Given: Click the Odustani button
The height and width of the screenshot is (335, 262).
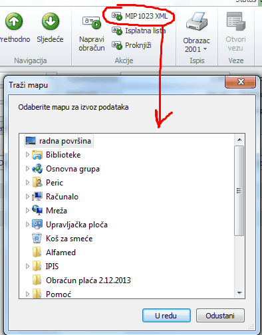Looking at the screenshot, I should pyautogui.click(x=220, y=316).
